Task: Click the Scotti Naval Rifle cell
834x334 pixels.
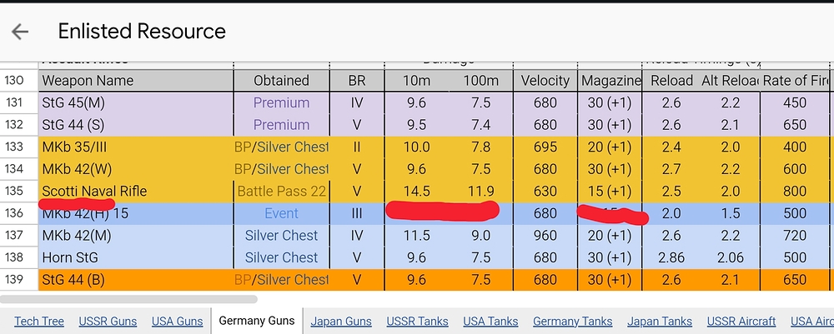Action: click(136, 192)
